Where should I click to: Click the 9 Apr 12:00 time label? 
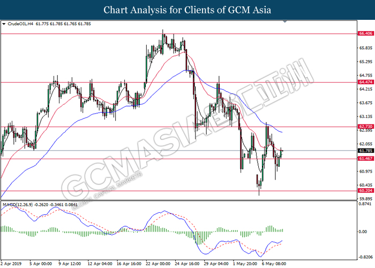click(x=70, y=264)
